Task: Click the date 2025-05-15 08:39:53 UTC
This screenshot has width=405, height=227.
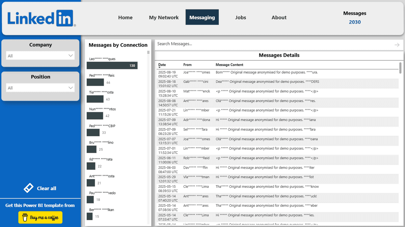Action: [x=168, y=188]
